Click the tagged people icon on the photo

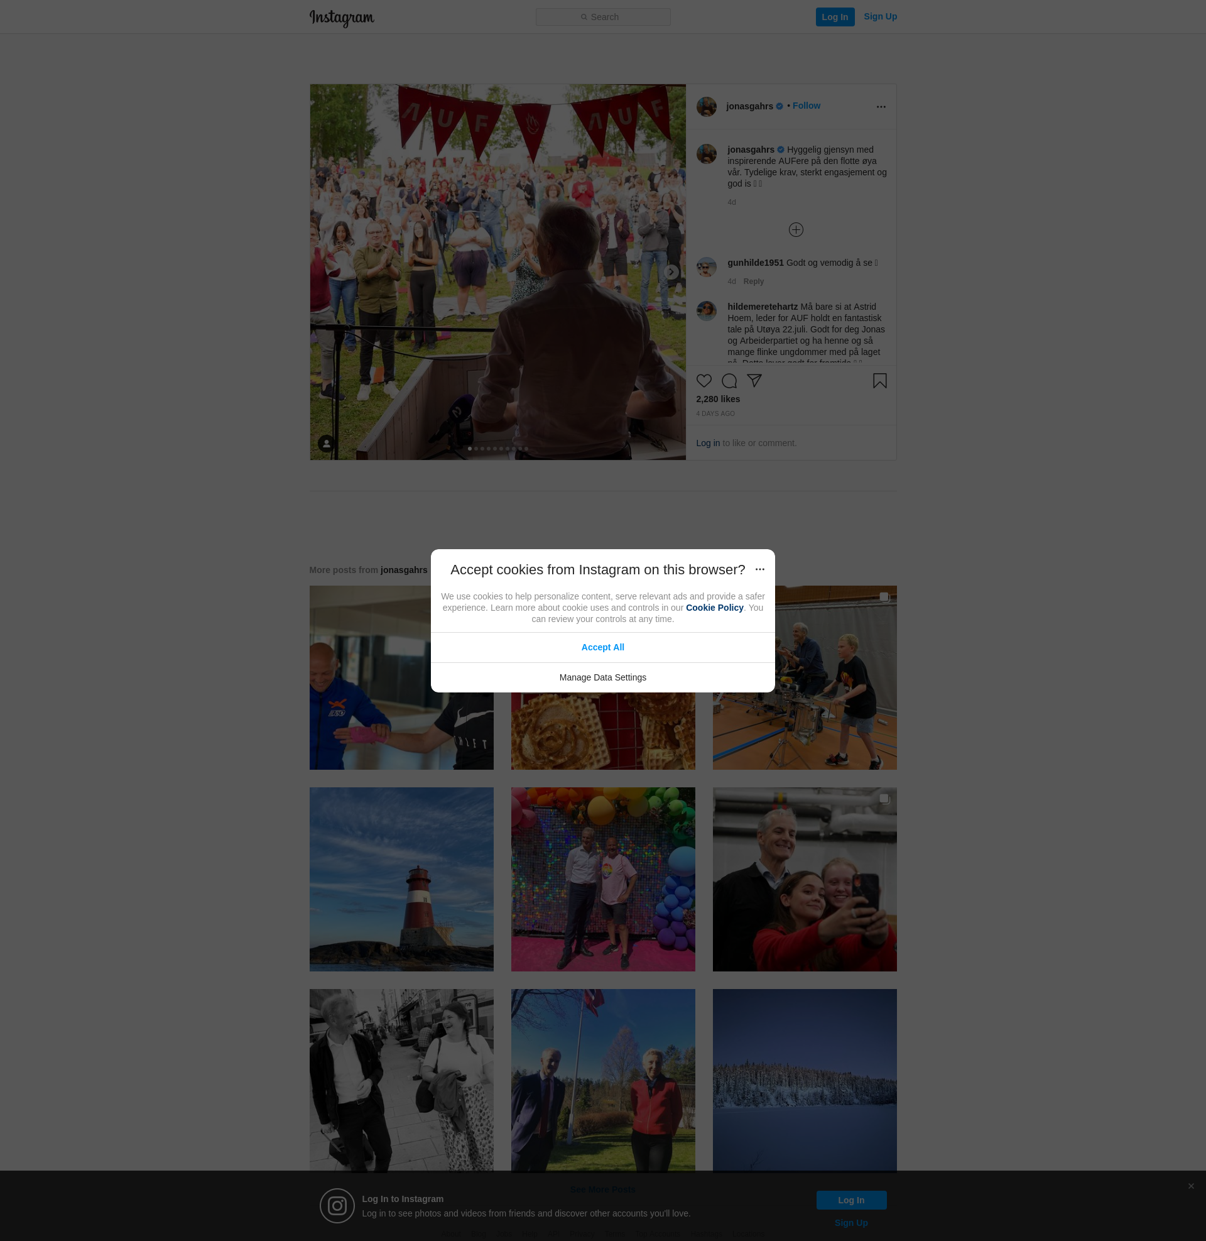(326, 444)
